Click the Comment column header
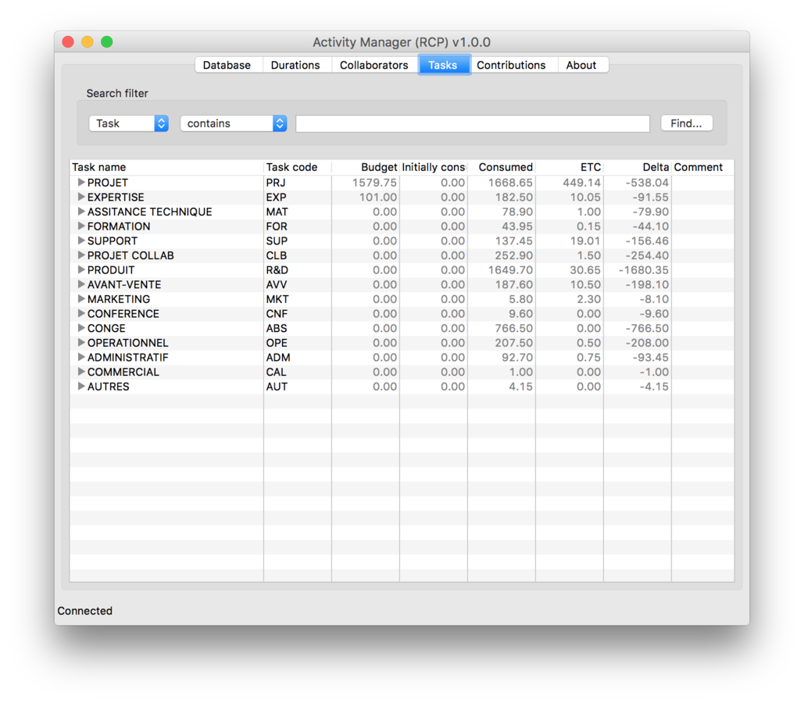Screen dimensions: 804x703 (702, 167)
